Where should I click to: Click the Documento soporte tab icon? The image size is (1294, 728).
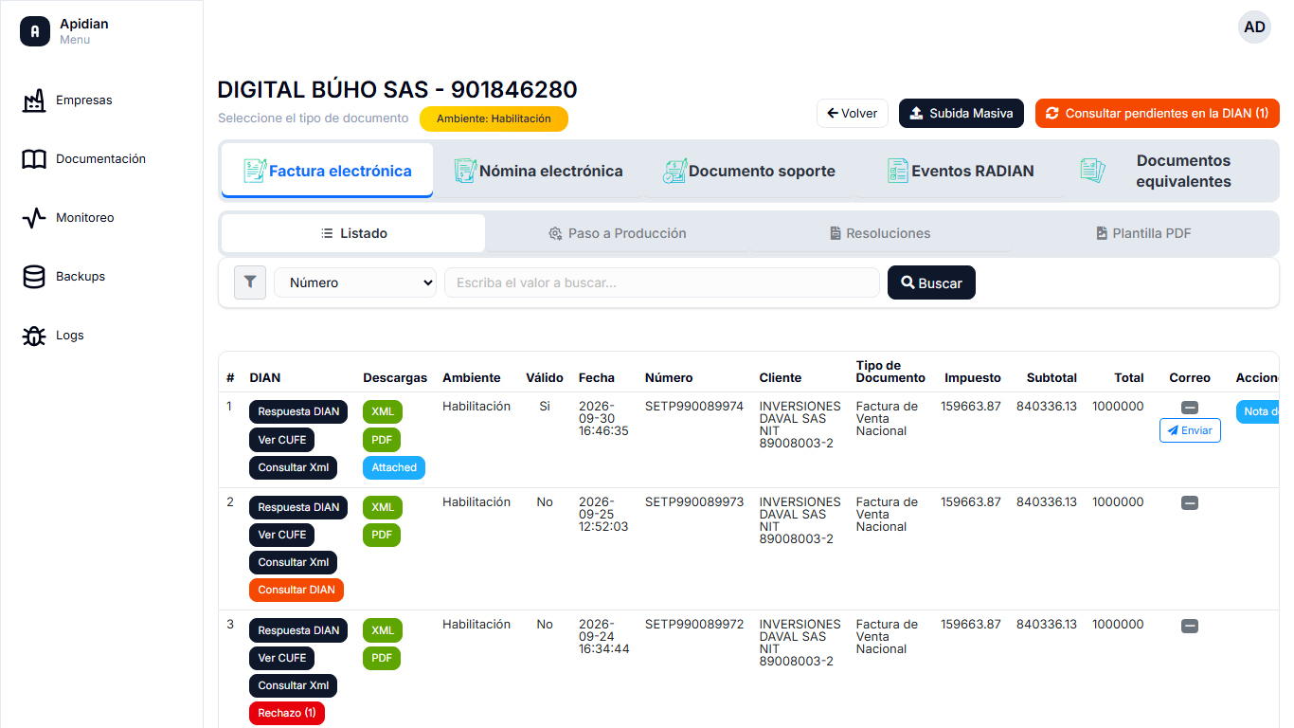[x=674, y=171]
